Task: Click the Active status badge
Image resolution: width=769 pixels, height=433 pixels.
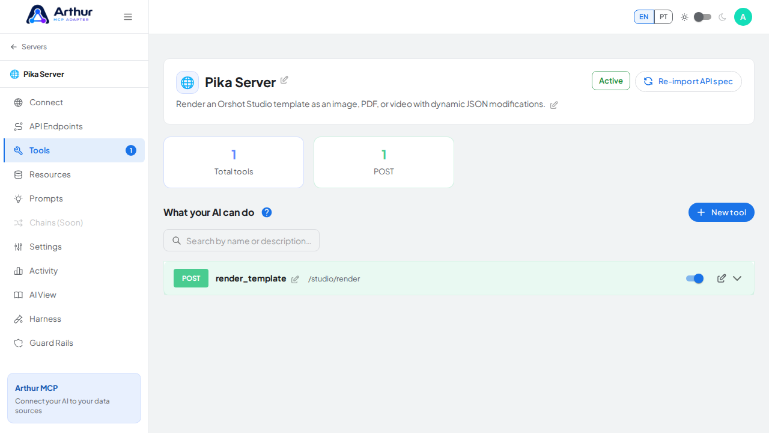Action: click(611, 81)
